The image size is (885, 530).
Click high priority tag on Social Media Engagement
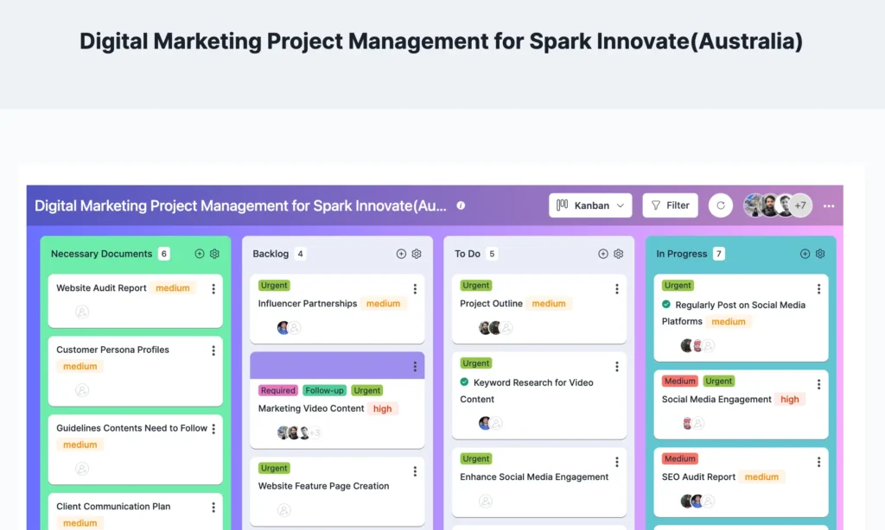coord(790,399)
